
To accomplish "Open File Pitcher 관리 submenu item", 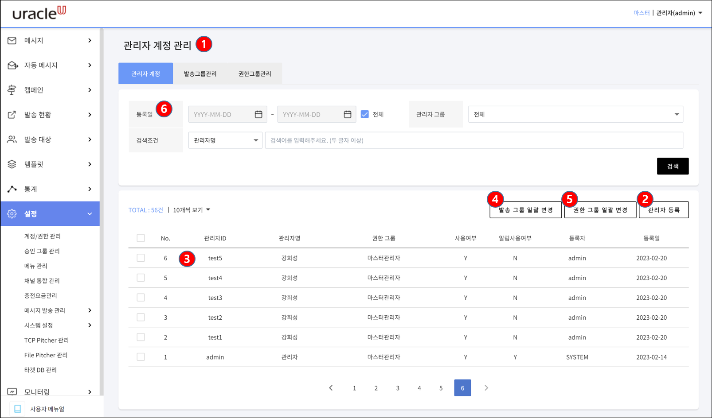I will 46,355.
